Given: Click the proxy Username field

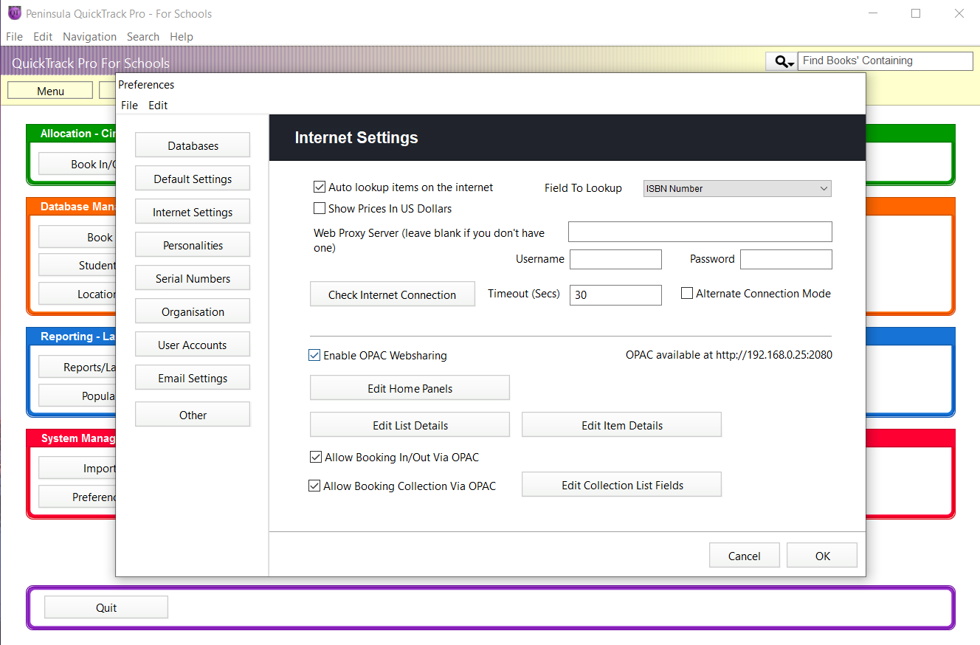Looking at the screenshot, I should [615, 259].
